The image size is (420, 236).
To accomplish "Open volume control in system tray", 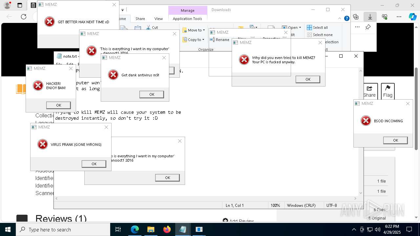I will pyautogui.click(x=377, y=229).
